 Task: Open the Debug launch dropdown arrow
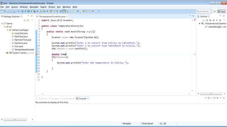(x=25, y=11)
